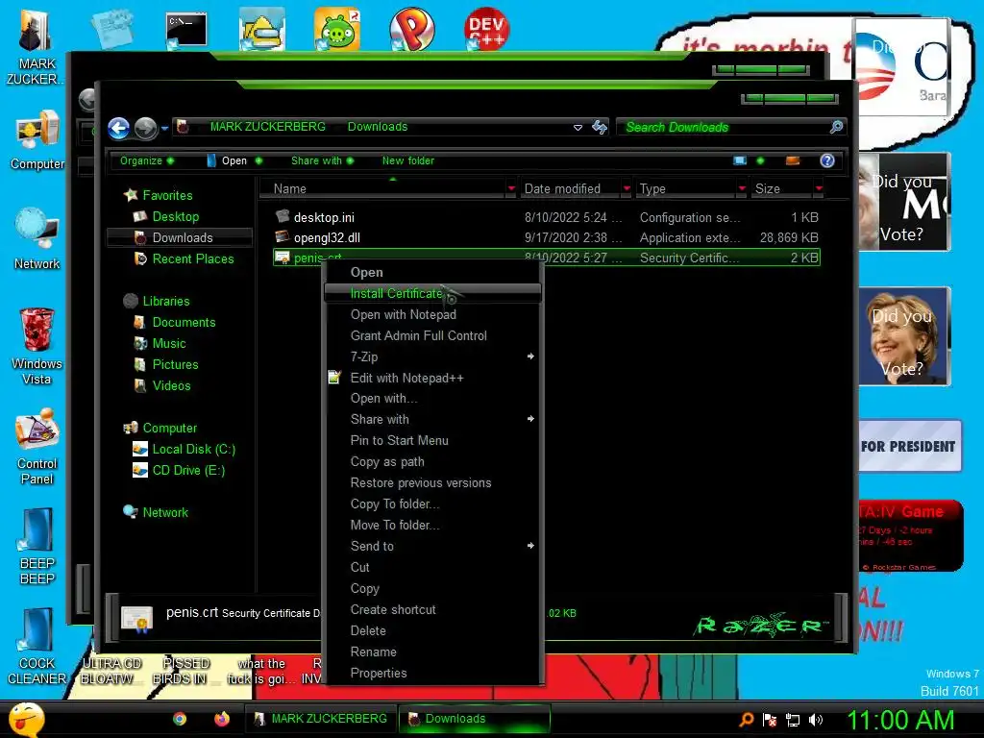Launch Firefox from the taskbar
Screen dimensions: 984x738
pyautogui.click(x=222, y=719)
